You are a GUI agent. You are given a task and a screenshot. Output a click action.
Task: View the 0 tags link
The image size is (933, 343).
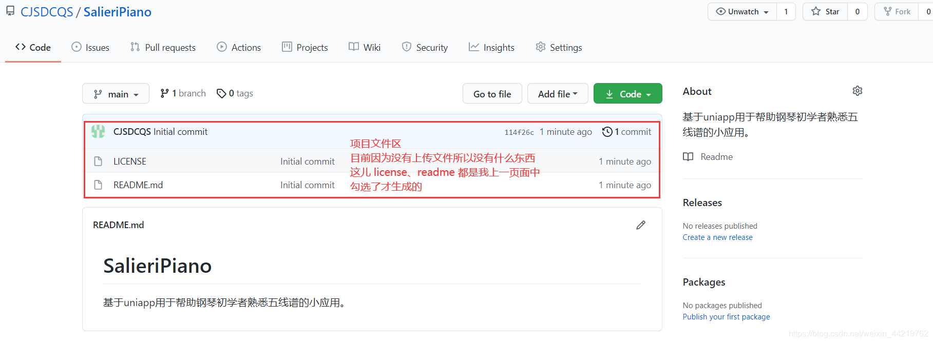tap(235, 93)
